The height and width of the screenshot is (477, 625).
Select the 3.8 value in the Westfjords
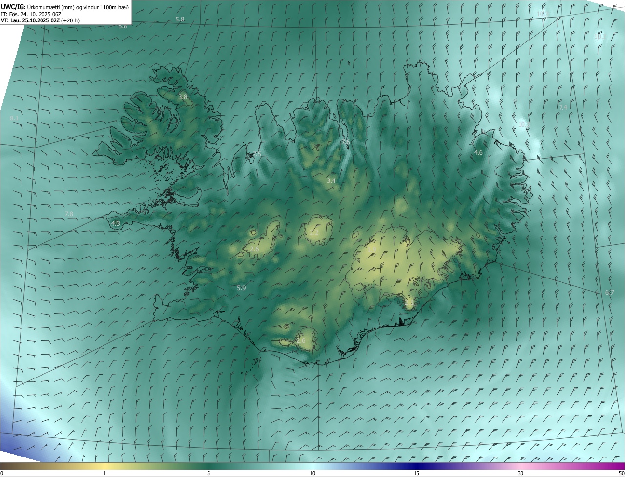pos(183,97)
